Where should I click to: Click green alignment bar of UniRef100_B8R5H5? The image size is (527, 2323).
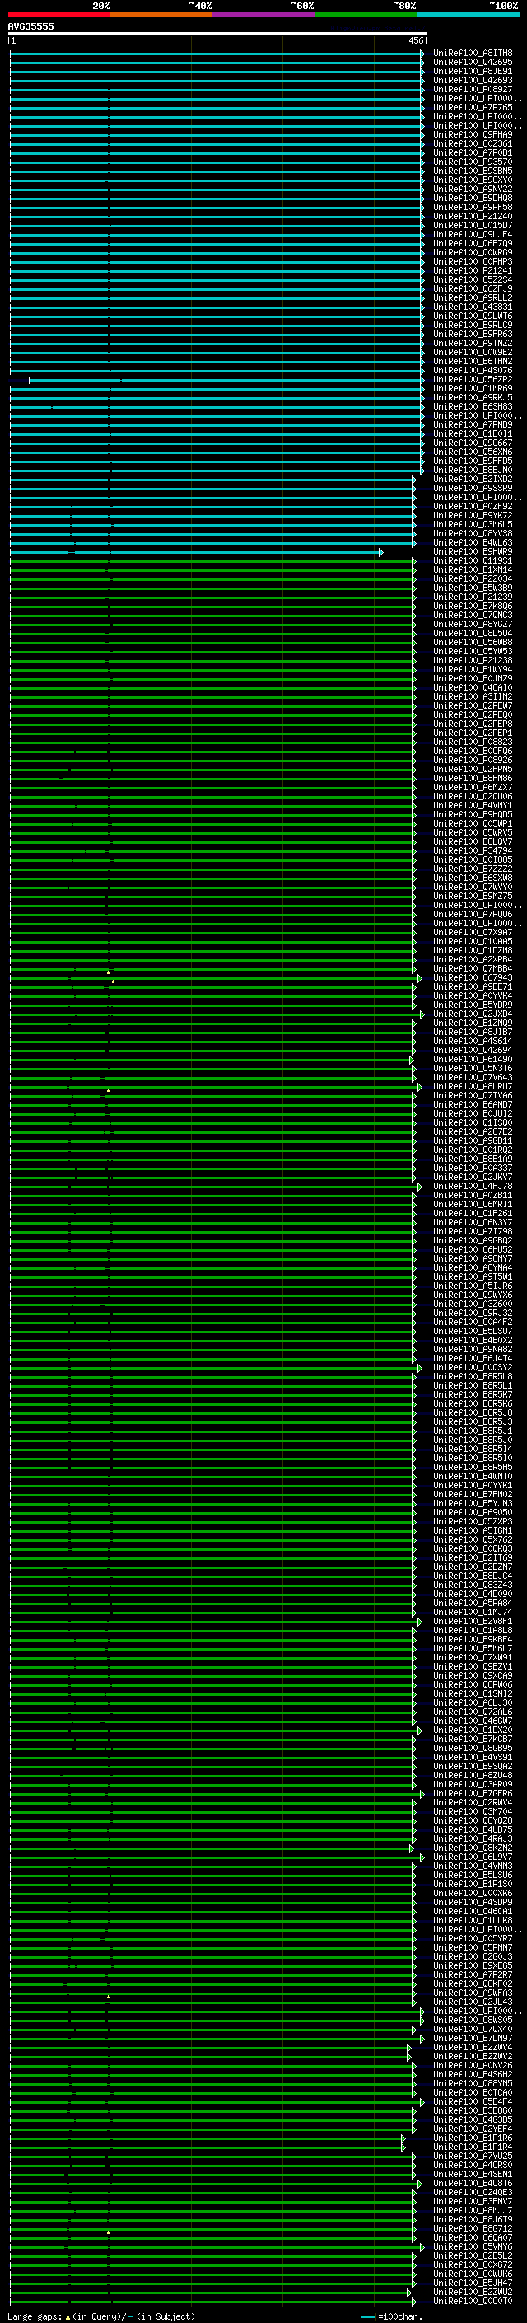[x=212, y=1468]
